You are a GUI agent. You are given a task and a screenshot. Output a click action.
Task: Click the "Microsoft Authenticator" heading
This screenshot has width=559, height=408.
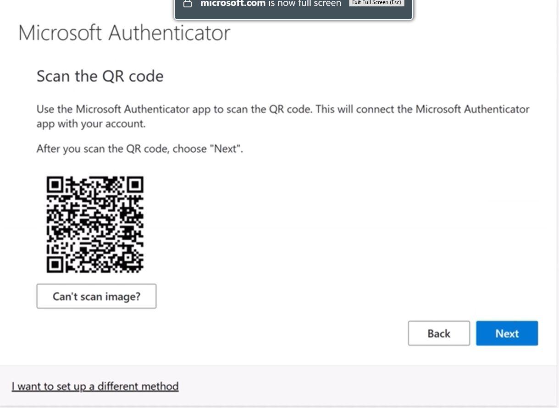(124, 33)
